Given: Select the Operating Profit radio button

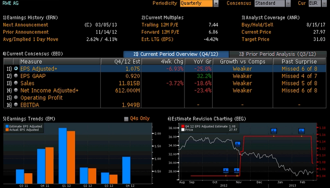Looking at the screenshot, I should pyautogui.click(x=16, y=98).
